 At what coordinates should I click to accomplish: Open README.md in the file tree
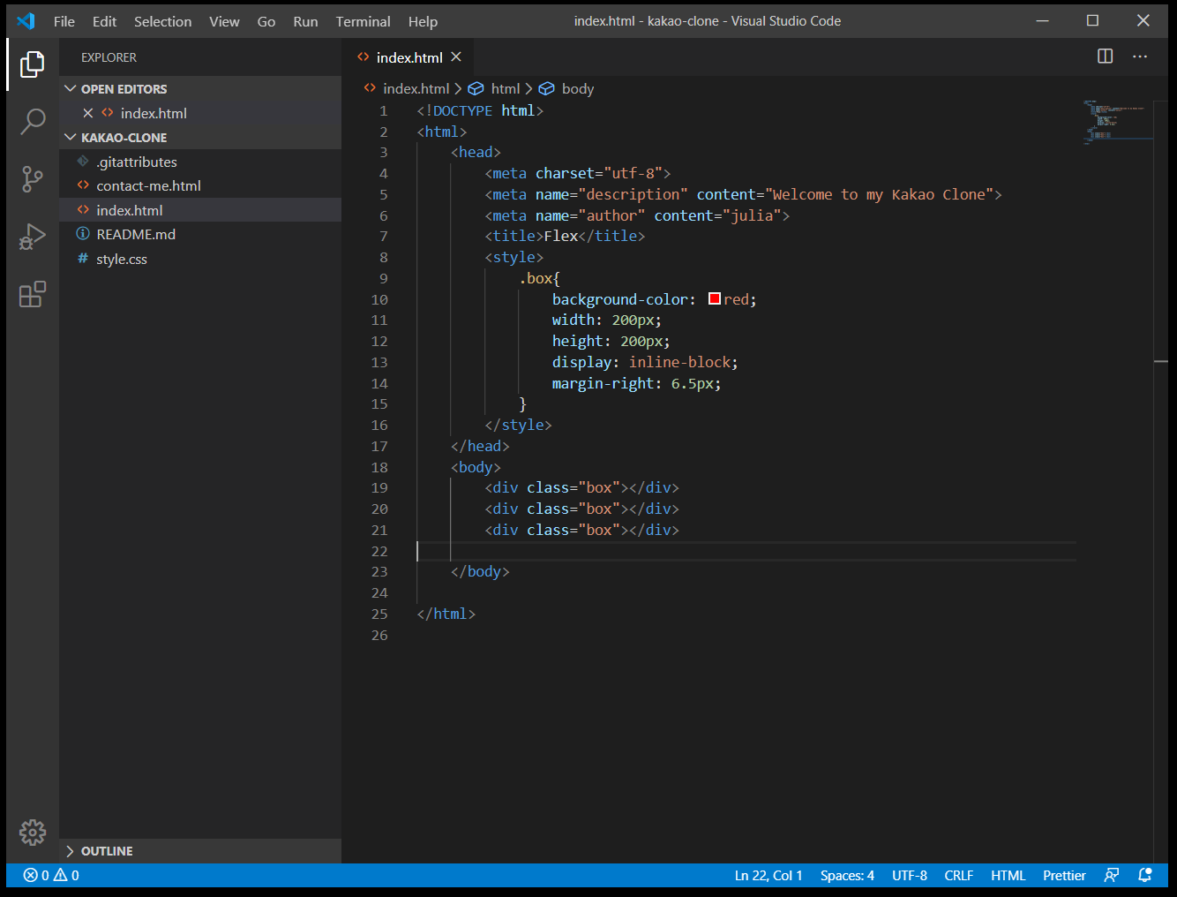click(200, 234)
